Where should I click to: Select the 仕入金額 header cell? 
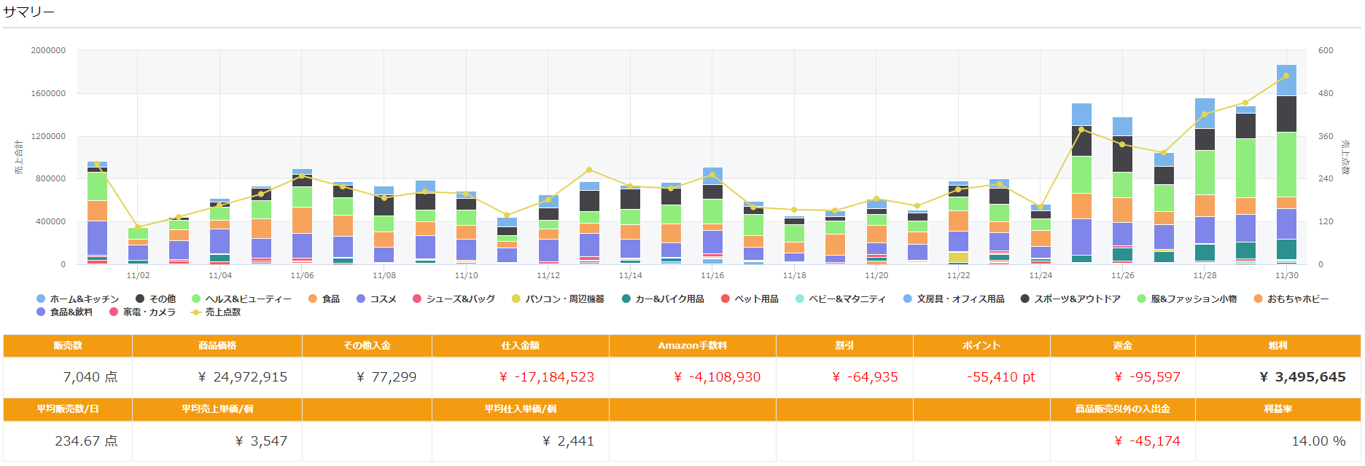520,346
